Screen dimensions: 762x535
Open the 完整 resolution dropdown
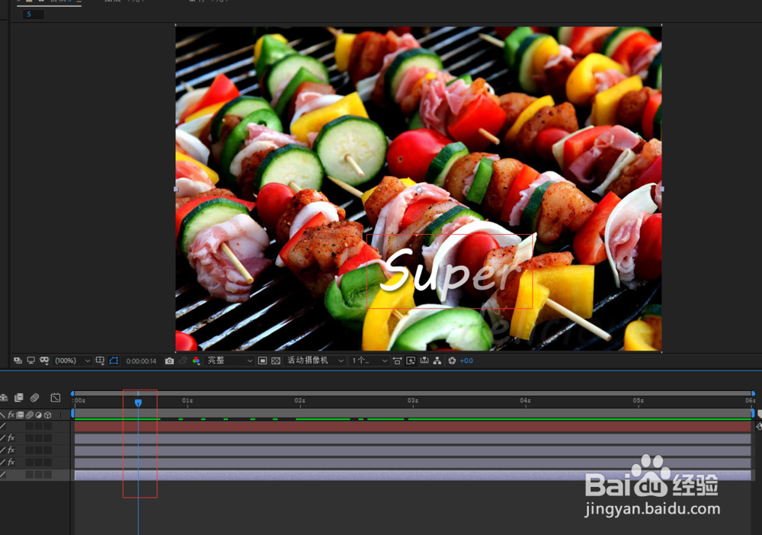pyautogui.click(x=229, y=360)
